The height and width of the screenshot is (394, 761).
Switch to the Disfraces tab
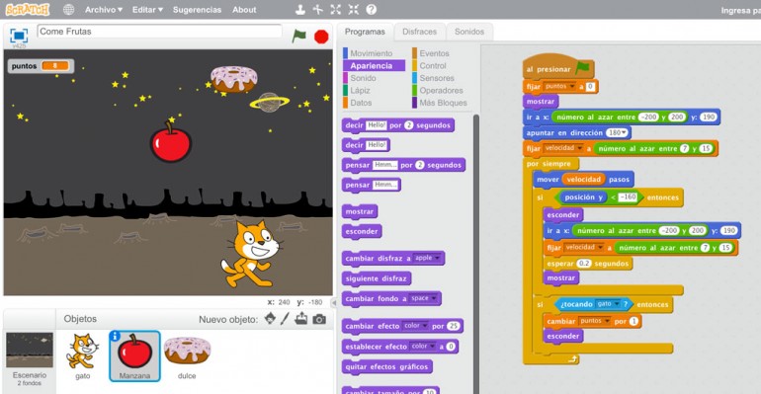point(419,32)
